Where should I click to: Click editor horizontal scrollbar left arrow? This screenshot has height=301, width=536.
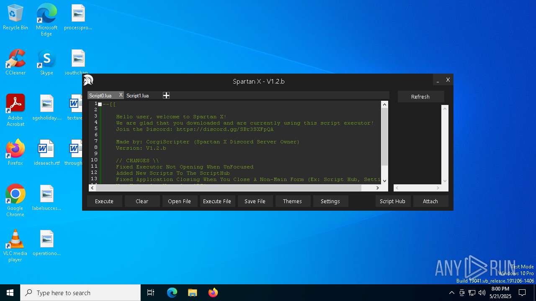92,188
